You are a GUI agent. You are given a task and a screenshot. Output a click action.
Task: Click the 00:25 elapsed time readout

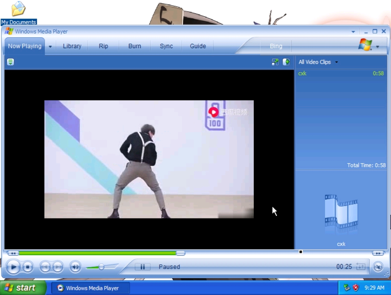tap(344, 267)
